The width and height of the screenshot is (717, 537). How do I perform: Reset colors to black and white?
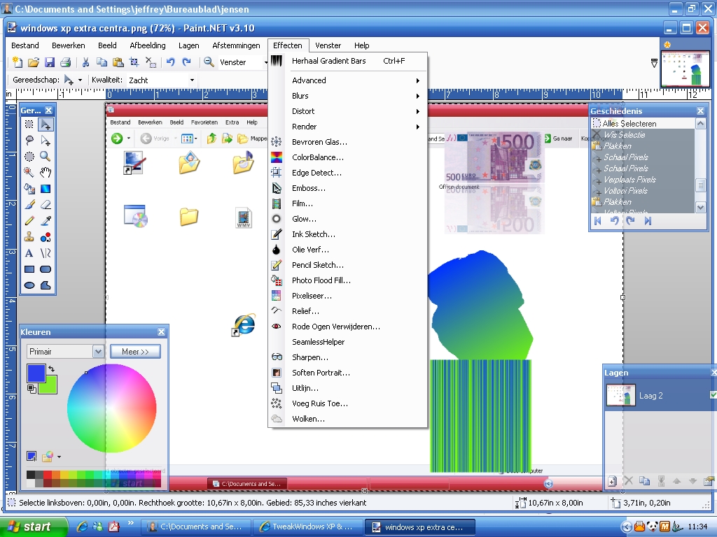tap(32, 389)
